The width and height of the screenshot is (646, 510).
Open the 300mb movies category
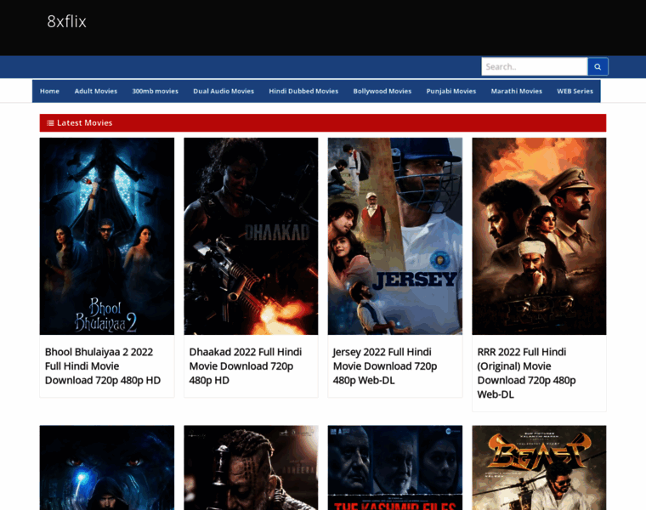coord(155,91)
